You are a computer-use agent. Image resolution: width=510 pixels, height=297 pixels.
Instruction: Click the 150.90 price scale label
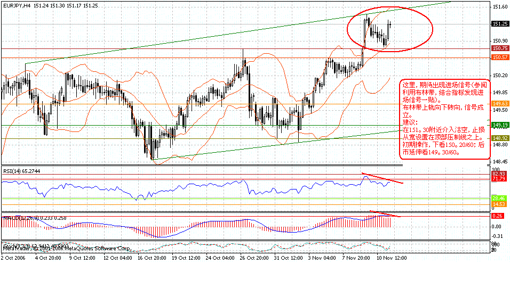tap(500, 41)
